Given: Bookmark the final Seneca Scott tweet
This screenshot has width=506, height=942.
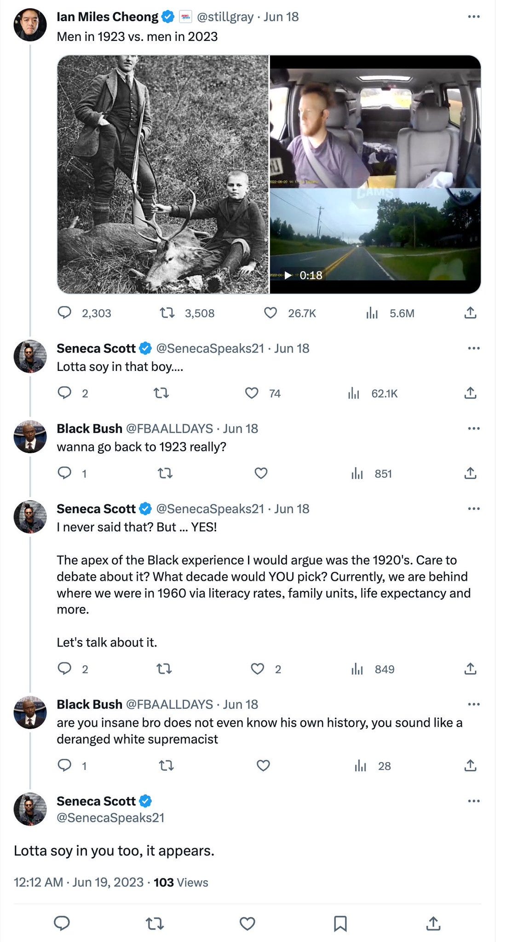Looking at the screenshot, I should pyautogui.click(x=340, y=923).
